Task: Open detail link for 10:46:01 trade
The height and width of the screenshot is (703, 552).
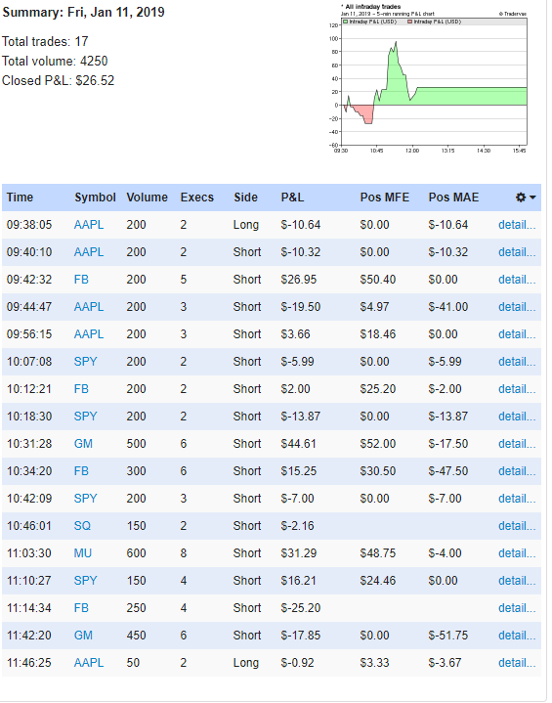Action: [x=517, y=525]
